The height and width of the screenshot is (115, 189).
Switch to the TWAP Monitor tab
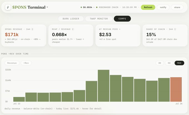pos(99,19)
